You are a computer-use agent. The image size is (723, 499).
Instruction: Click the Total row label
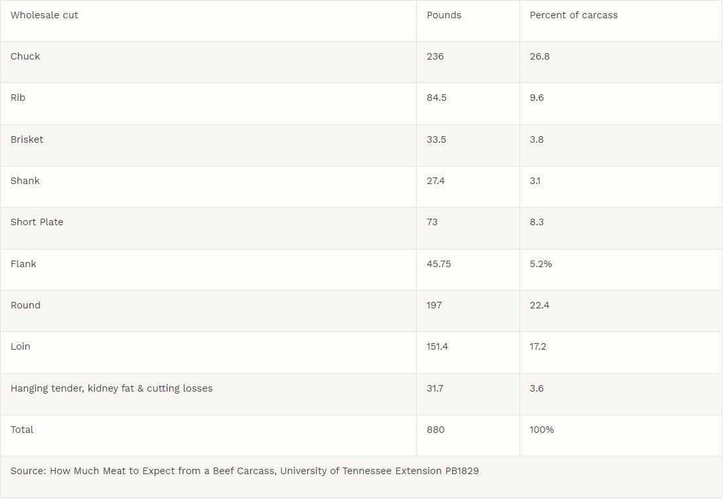click(x=22, y=430)
